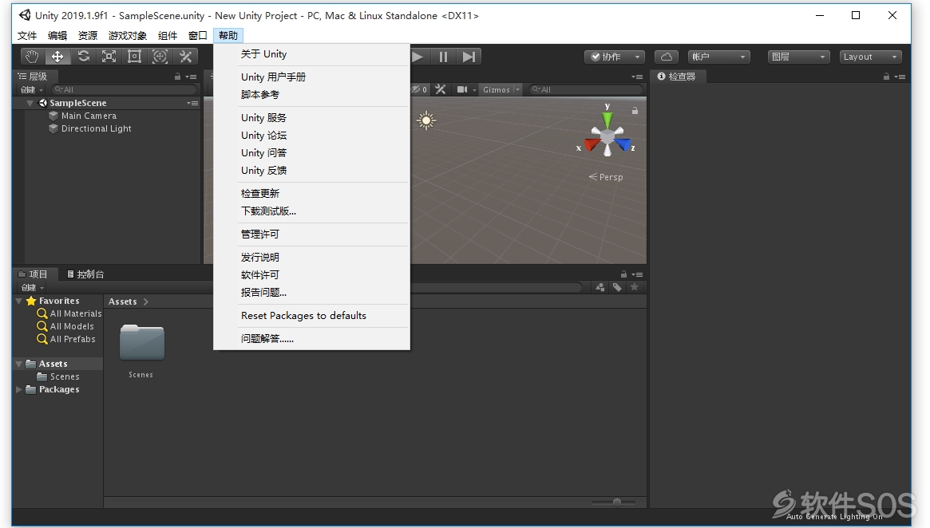
Task: Toggle hidden objects count icon in Scene view
Action: (419, 89)
